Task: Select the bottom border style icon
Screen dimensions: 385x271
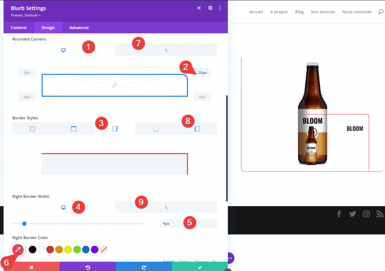Action: 156,129
